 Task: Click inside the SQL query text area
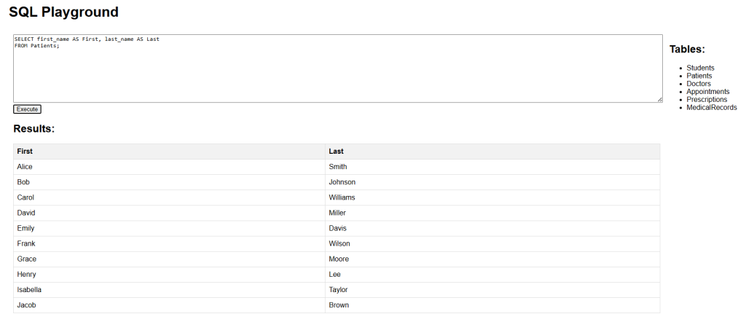pyautogui.click(x=338, y=68)
